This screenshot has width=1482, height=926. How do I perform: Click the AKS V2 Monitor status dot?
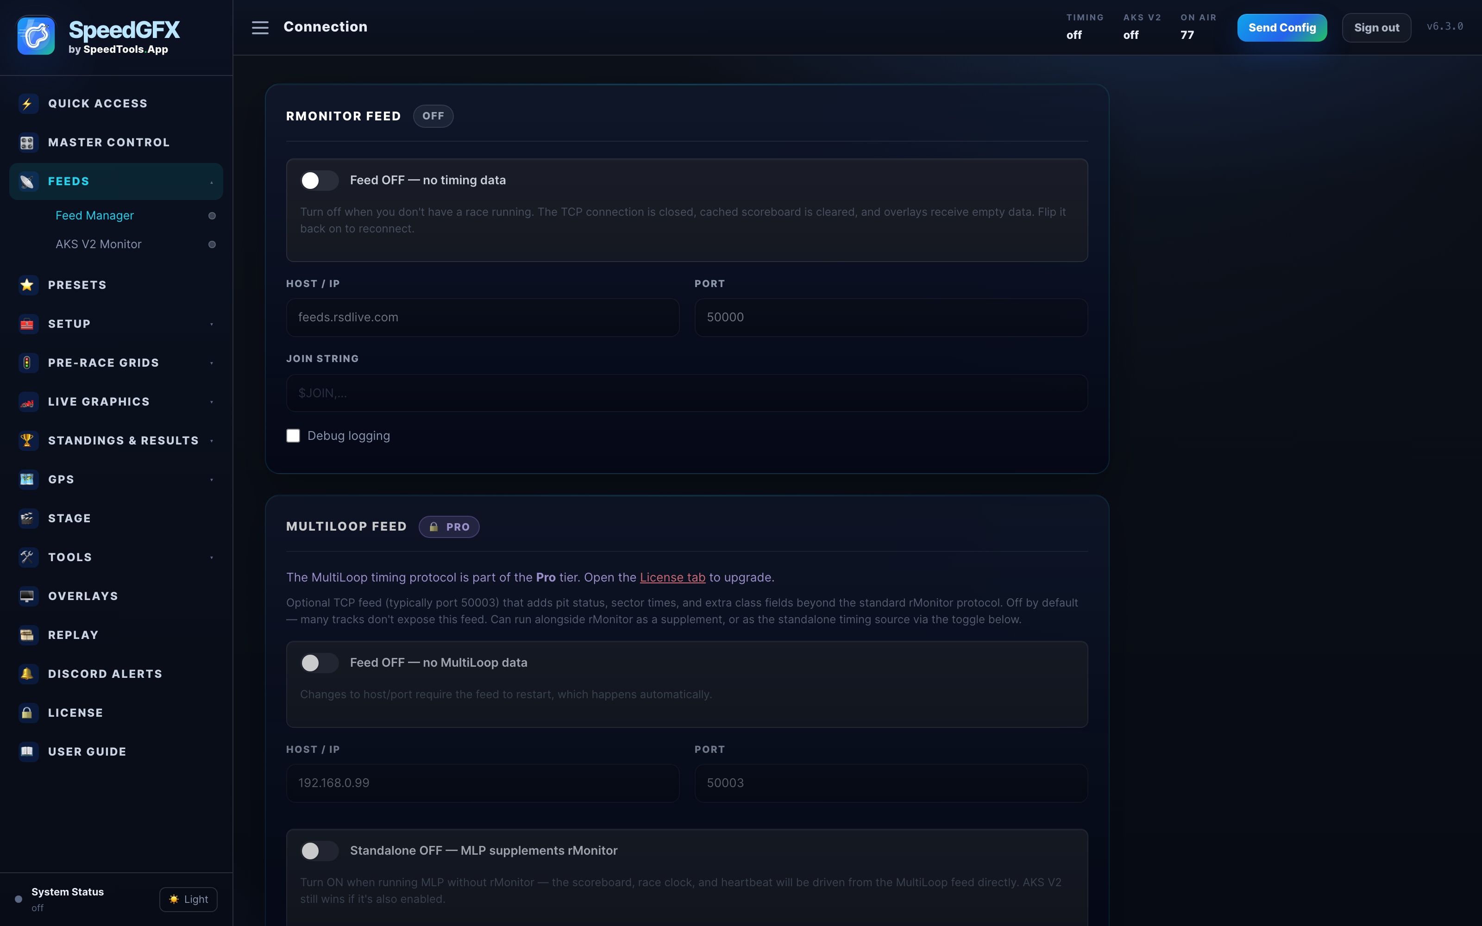point(212,244)
